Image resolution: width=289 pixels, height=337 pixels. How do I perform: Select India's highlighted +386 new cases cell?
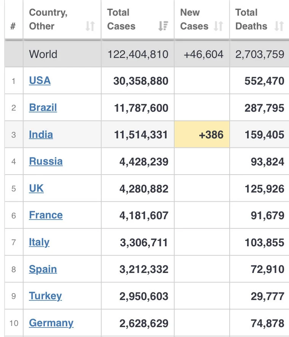202,134
